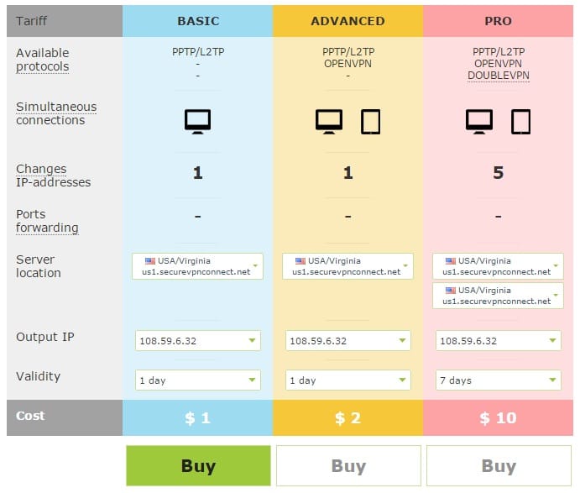Click the US flag in Advanced server location
580x493 pixels.
point(300,261)
